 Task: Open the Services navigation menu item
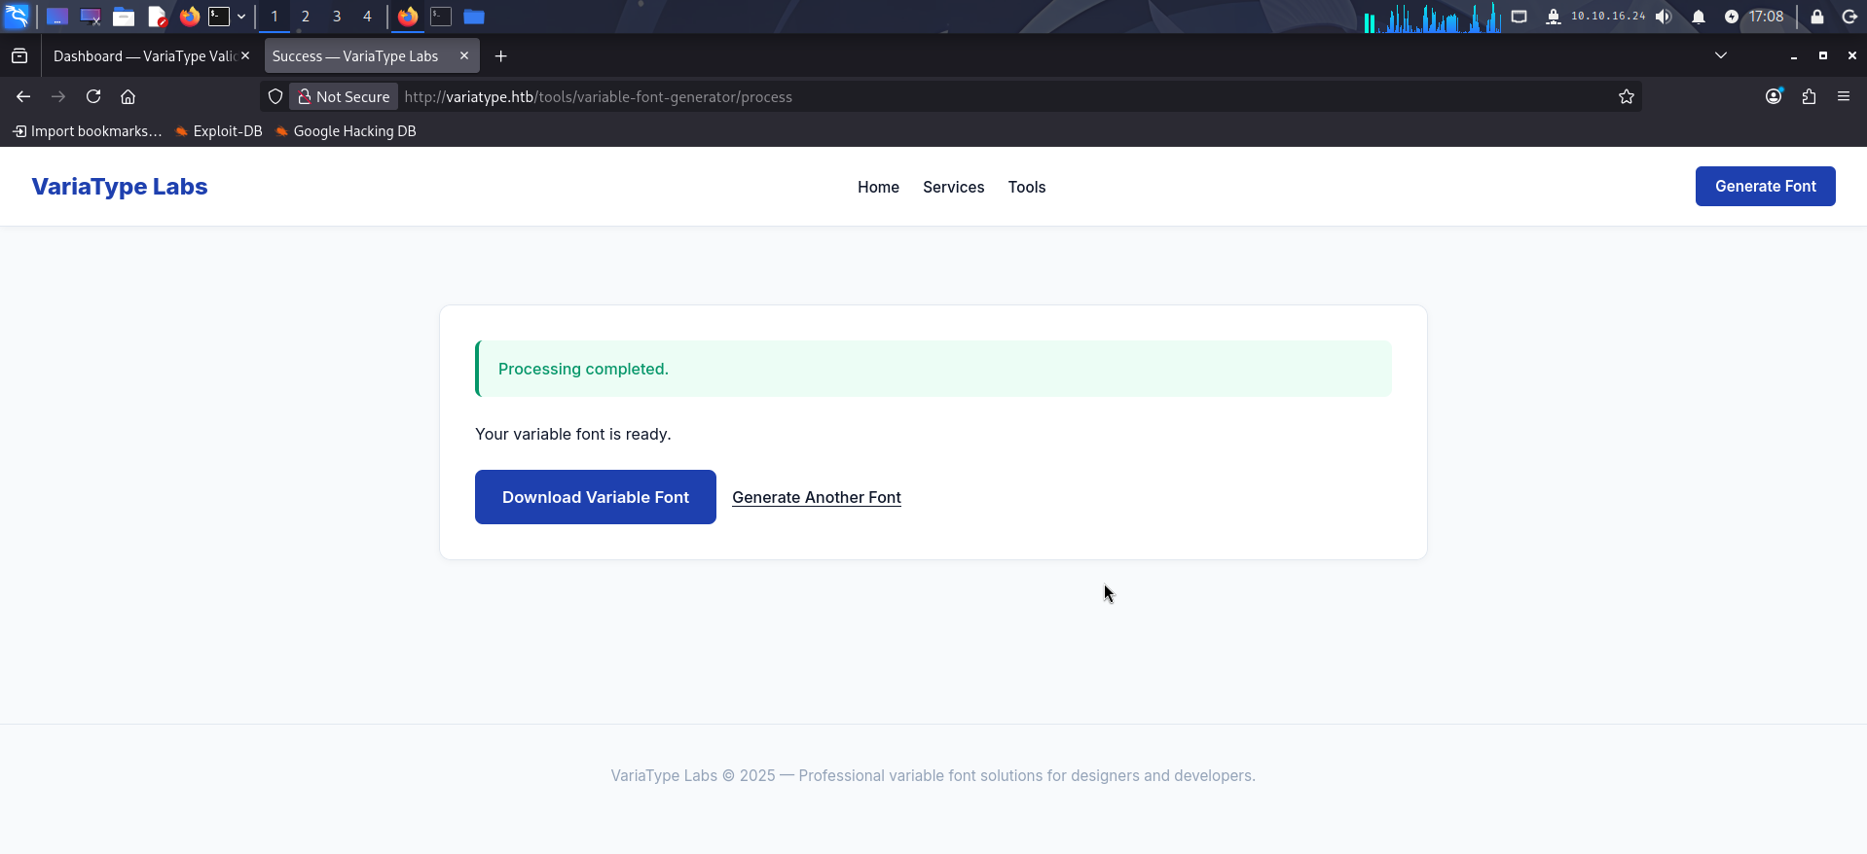tap(953, 187)
